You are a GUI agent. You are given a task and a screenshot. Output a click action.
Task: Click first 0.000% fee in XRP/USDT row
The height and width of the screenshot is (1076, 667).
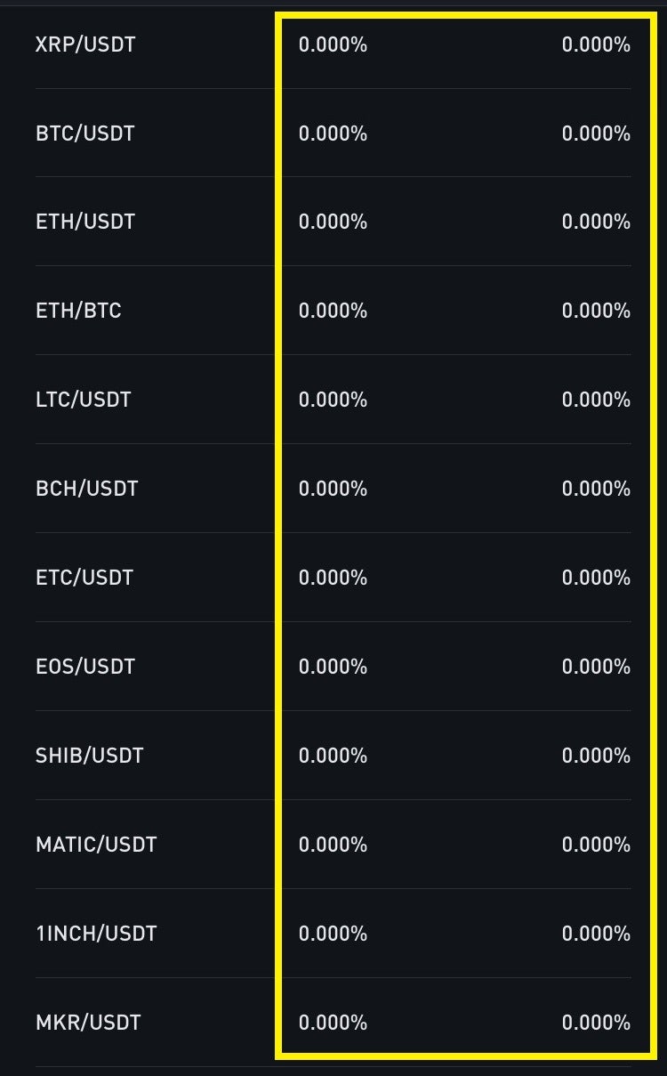333,44
